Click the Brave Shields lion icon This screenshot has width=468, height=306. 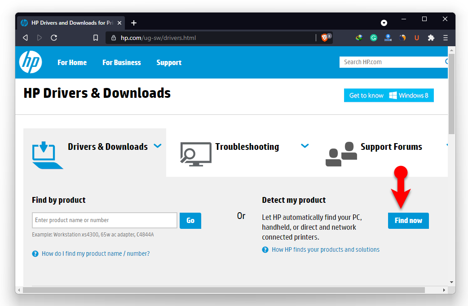[324, 38]
